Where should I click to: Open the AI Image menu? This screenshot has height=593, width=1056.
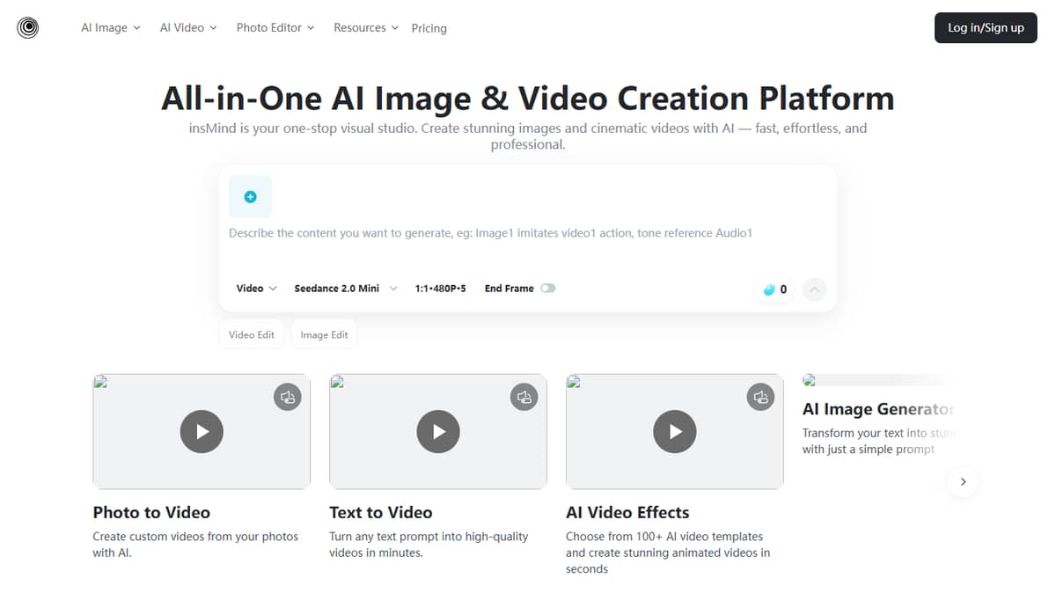click(110, 28)
